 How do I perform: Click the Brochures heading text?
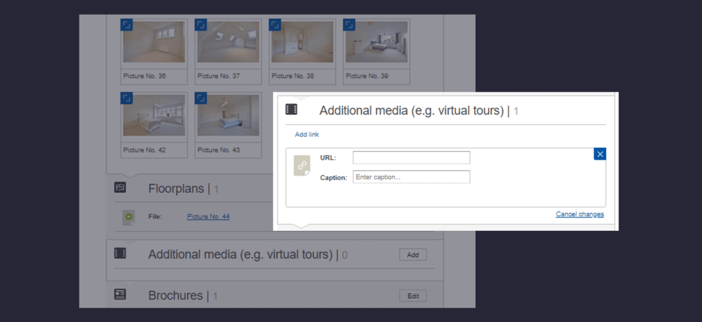[175, 296]
